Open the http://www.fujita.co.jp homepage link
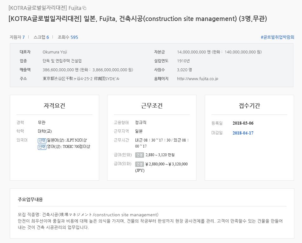302x243 pixels. click(x=198, y=79)
